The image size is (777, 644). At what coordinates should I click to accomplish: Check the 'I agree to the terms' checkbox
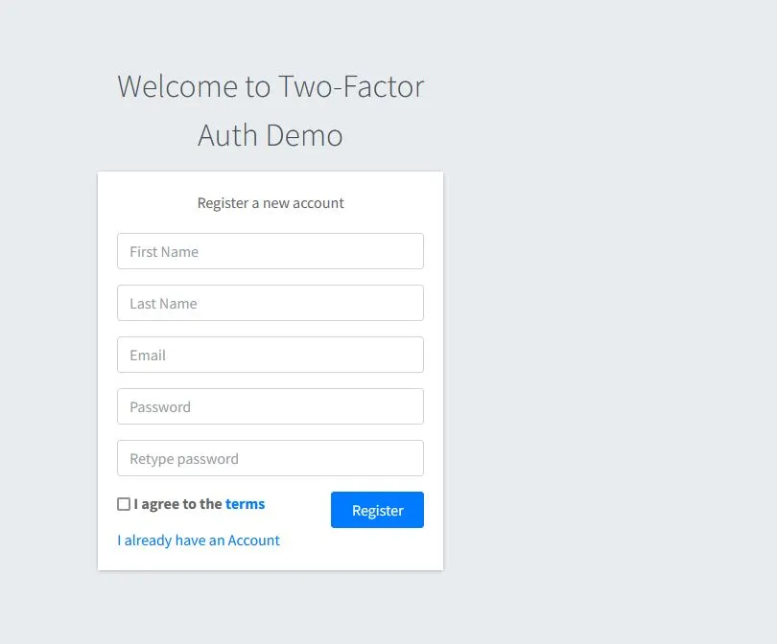click(x=124, y=503)
